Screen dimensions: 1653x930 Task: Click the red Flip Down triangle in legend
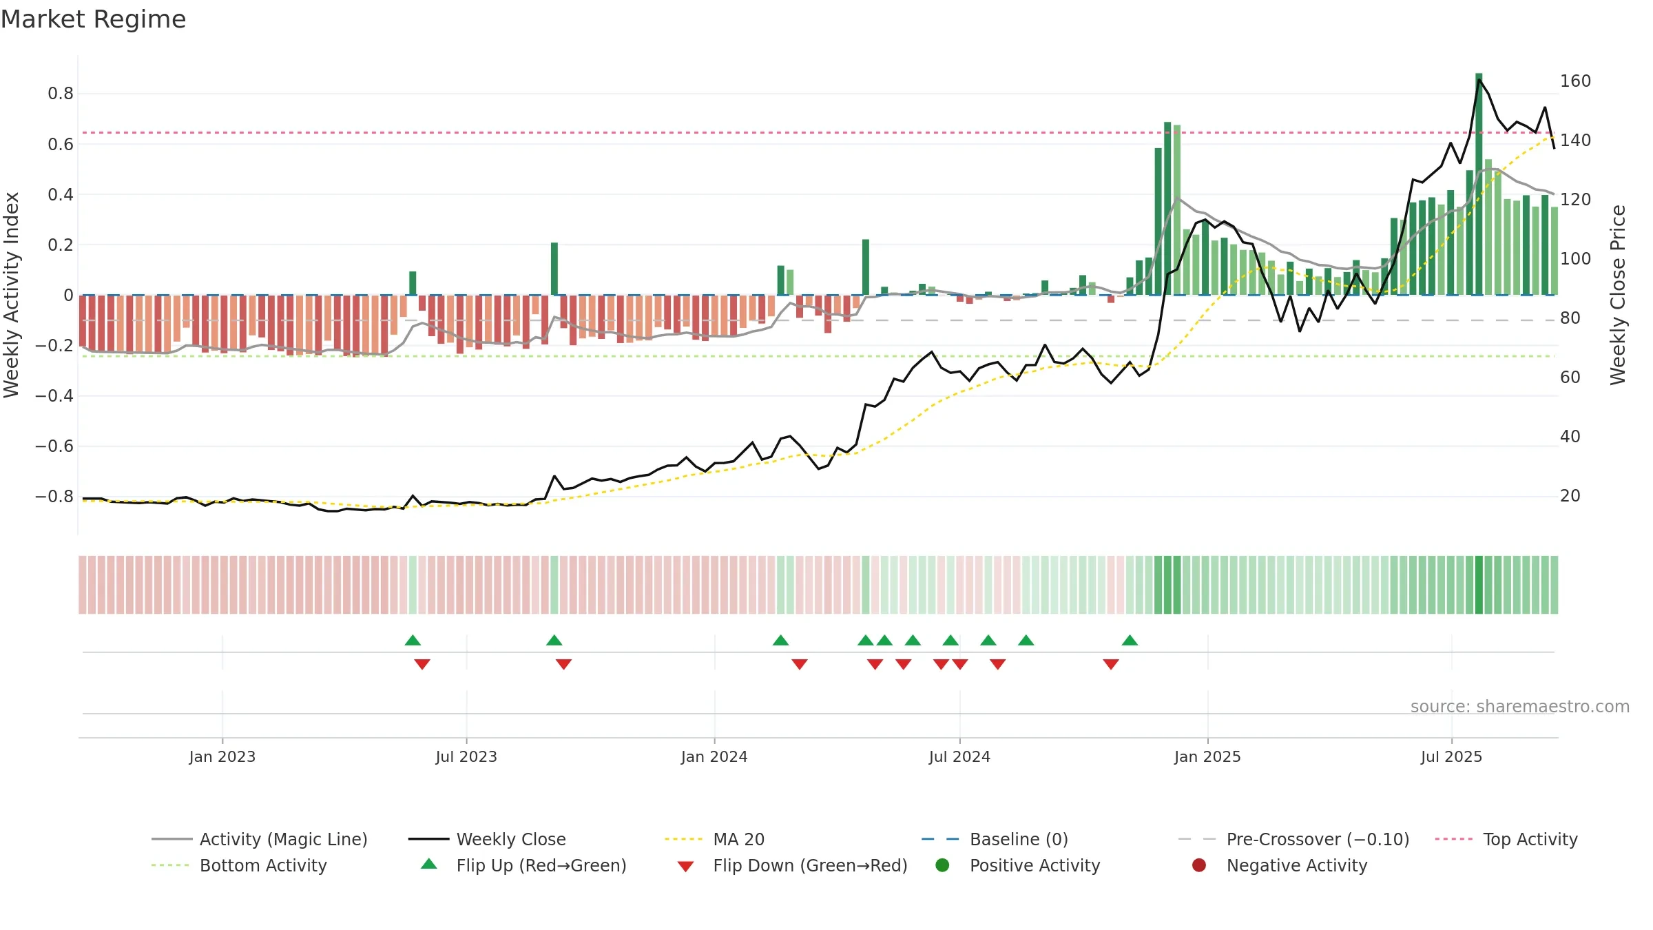coord(685,867)
